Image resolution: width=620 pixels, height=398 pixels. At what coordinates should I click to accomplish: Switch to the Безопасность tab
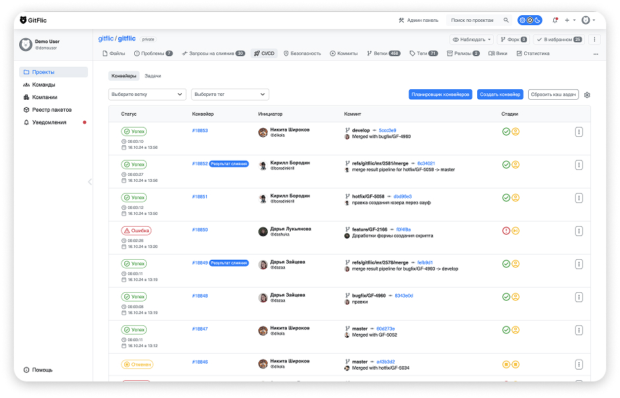click(302, 54)
